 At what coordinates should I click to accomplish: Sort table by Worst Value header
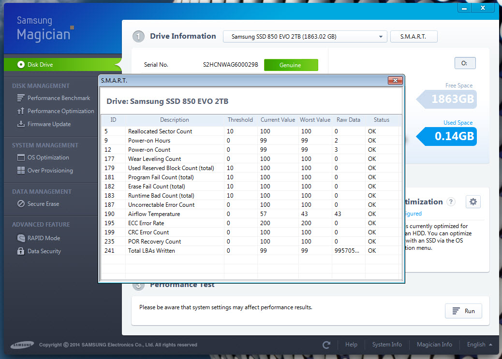(x=315, y=120)
